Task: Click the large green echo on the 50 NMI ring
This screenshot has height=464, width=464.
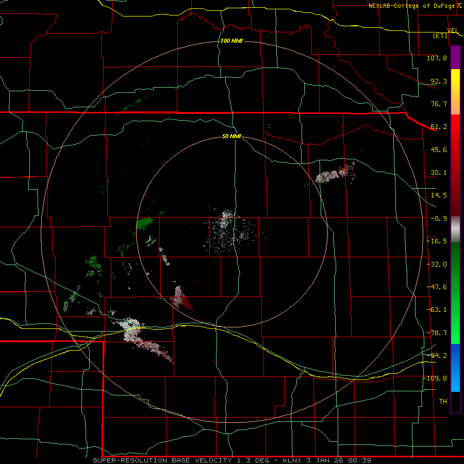Action: [145, 223]
